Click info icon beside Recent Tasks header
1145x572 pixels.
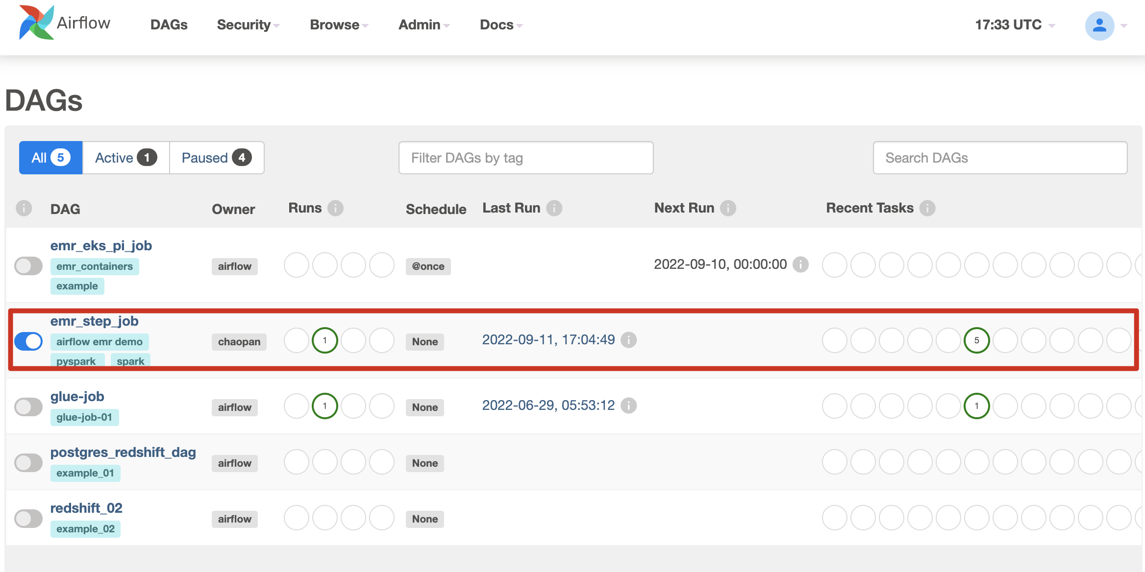927,208
